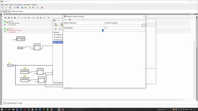Click the green globe icon in the main toolbar
Viewport: 198px width, 111px height.
[x=25, y=8]
